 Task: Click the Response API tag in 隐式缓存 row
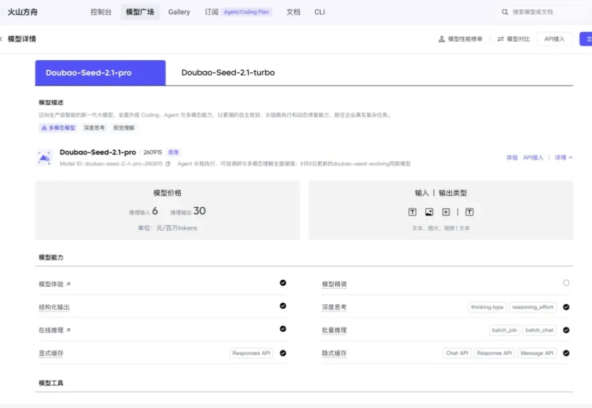click(x=494, y=353)
